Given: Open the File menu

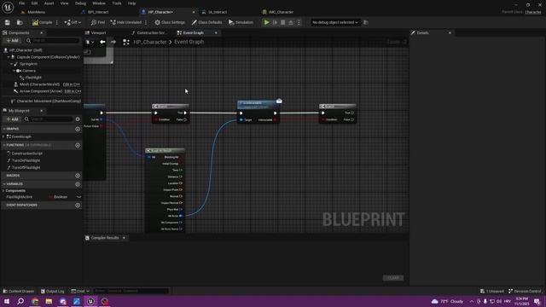Looking at the screenshot, I should coord(21,3).
